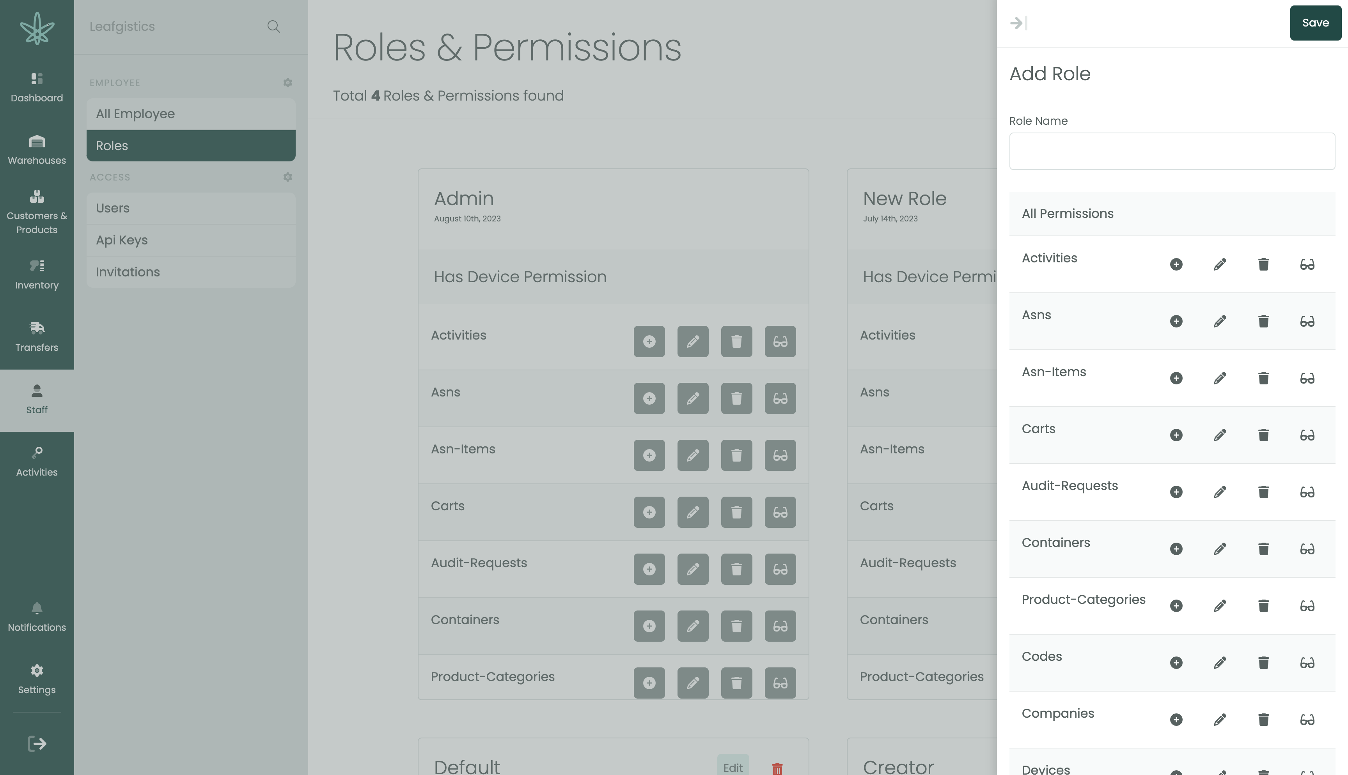Toggle view permission for Carts in Add Role

[x=1307, y=435]
